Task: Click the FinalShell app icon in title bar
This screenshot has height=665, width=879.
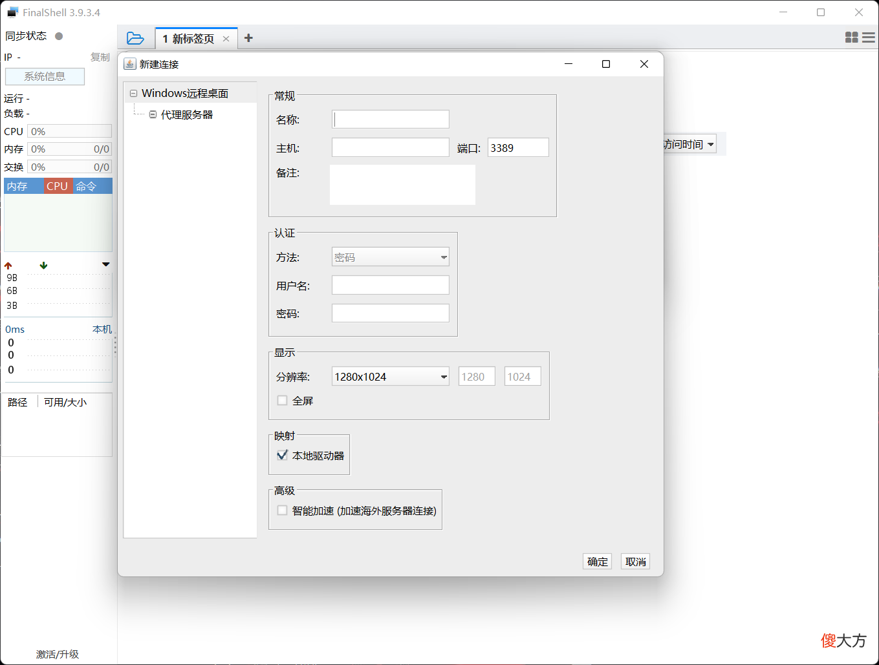Action: 13,12
